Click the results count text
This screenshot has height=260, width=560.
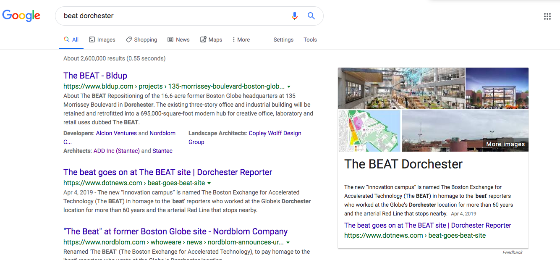[x=115, y=58]
